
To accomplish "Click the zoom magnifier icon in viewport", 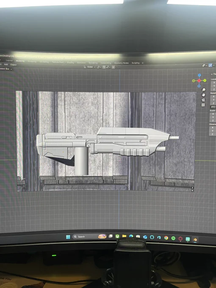I will tap(204, 90).
